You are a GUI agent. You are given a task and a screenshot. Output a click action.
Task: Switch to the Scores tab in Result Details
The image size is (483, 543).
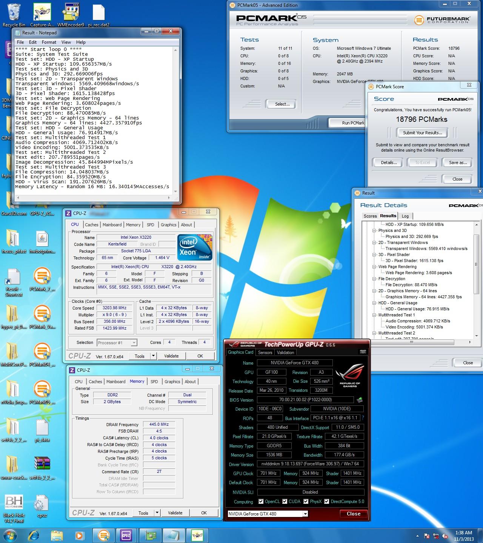coord(370,216)
